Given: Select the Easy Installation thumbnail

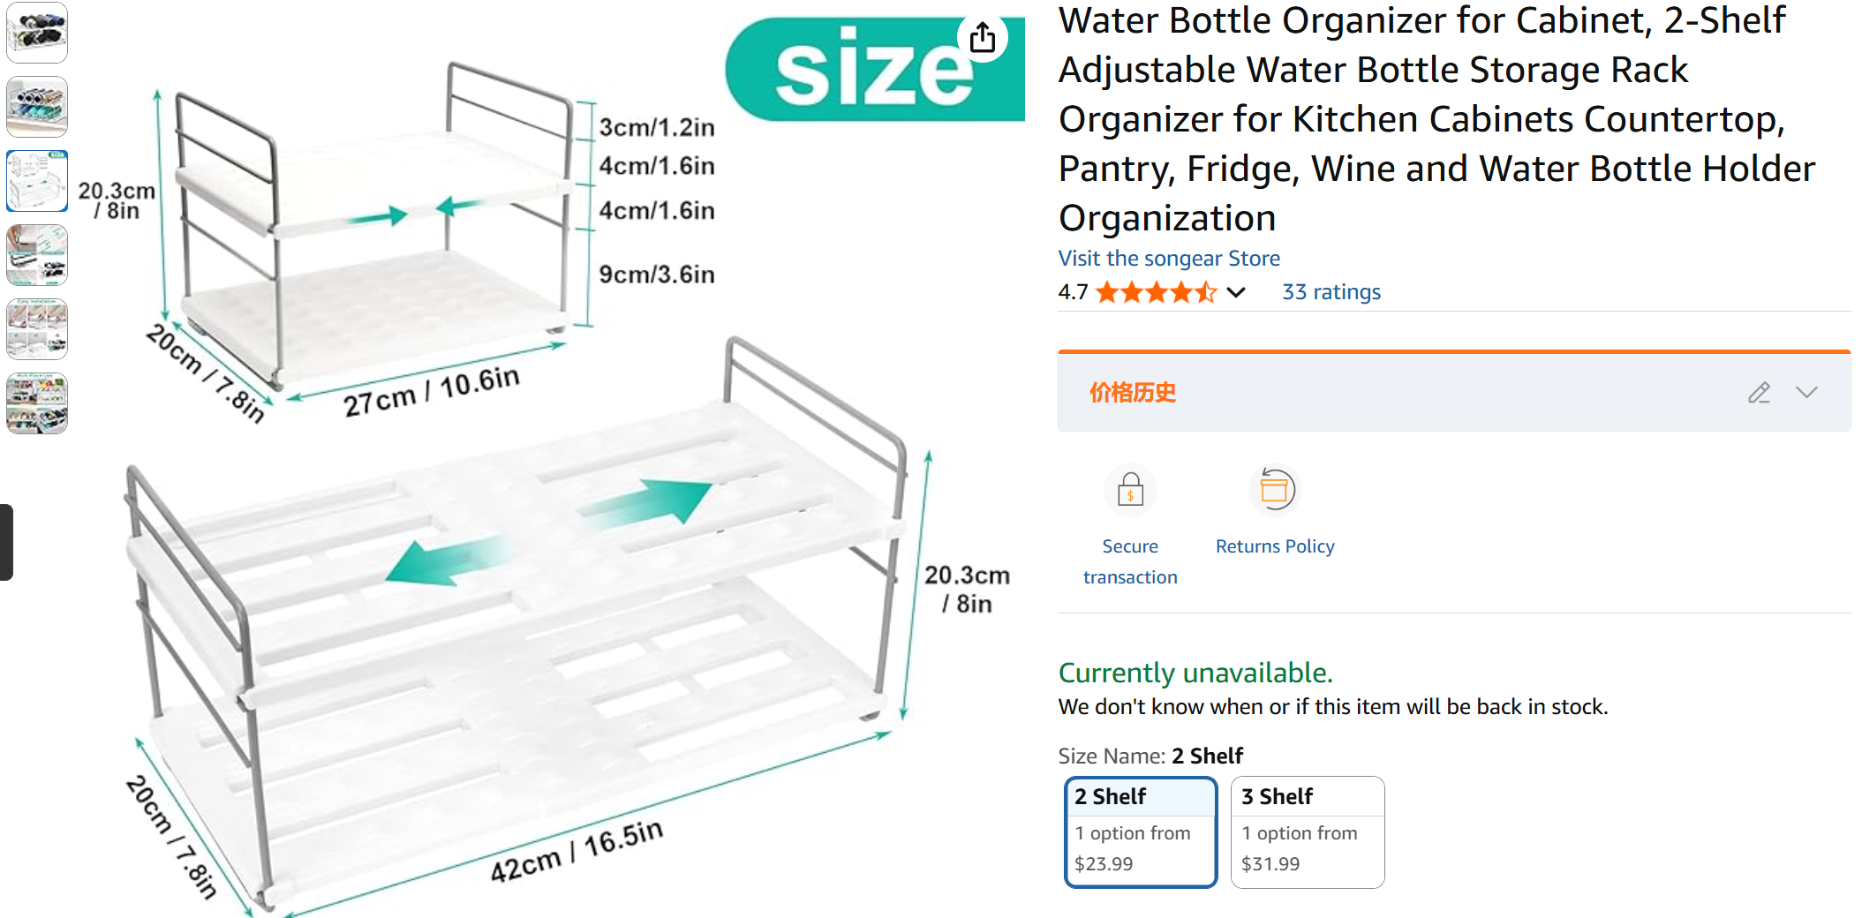Looking at the screenshot, I should (x=37, y=329).
